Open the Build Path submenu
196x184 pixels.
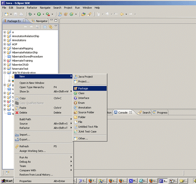tap(43, 119)
